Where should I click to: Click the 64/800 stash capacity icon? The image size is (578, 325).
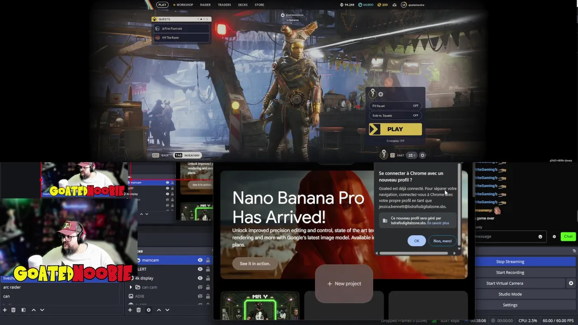coord(360,5)
